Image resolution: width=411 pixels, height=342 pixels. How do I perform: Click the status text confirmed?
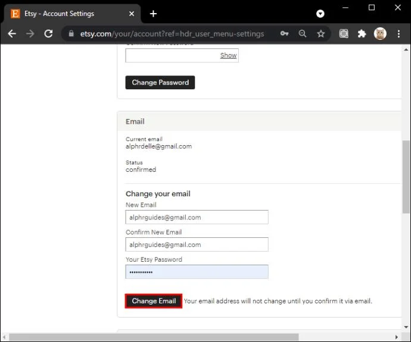141,170
